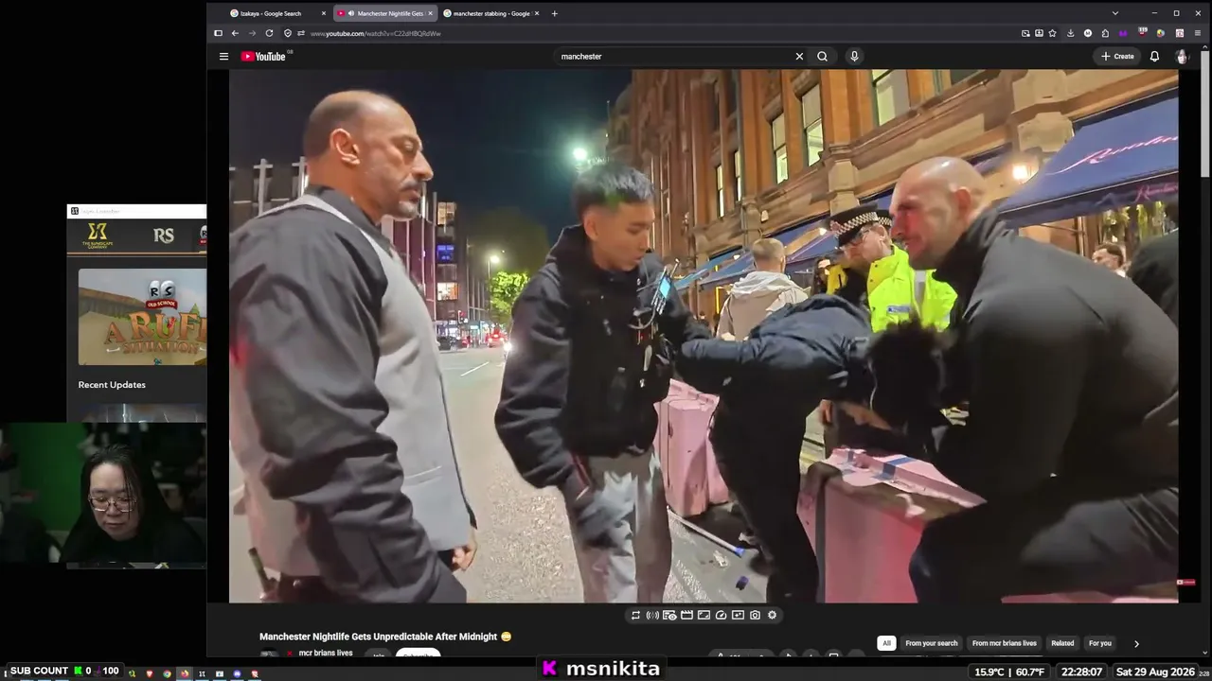Reload the page in the browser
1212x681 pixels.
coord(269,33)
